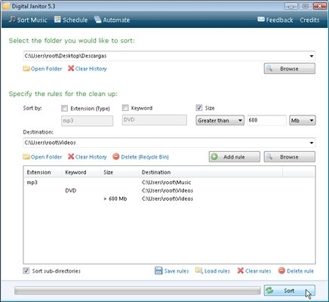Enable the Keyword checkbox
This screenshot has height=302, width=329.
[125, 108]
